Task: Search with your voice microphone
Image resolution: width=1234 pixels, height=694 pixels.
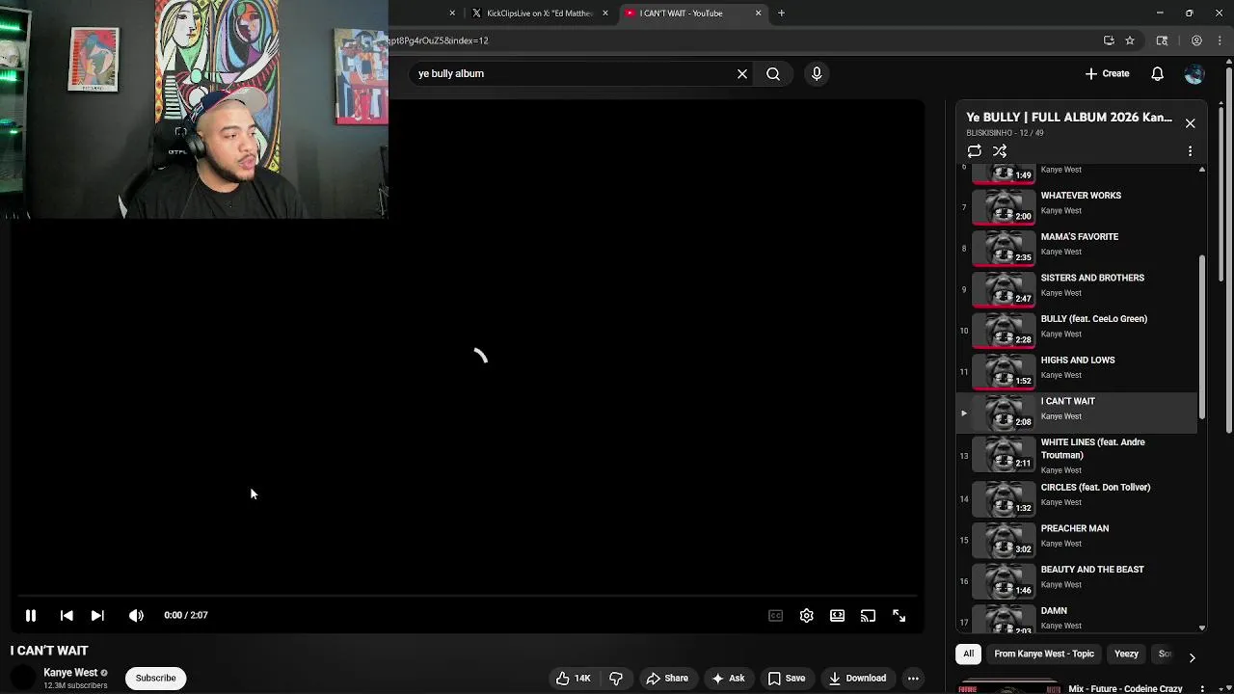Action: (x=817, y=73)
